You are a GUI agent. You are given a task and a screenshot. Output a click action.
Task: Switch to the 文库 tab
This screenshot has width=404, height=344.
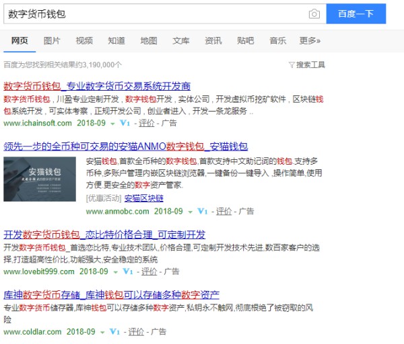tap(181, 40)
